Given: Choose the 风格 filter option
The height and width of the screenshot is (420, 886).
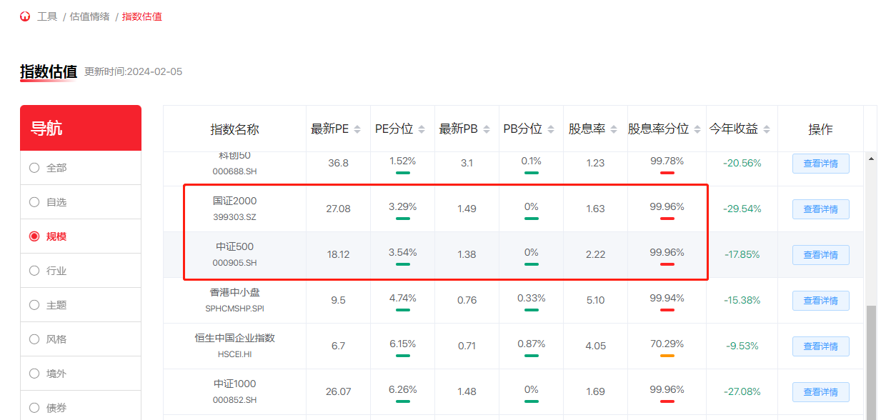Looking at the screenshot, I should tap(34, 339).
